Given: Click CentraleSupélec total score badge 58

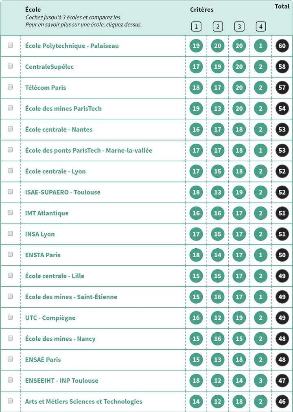Looking at the screenshot, I should tap(282, 66).
